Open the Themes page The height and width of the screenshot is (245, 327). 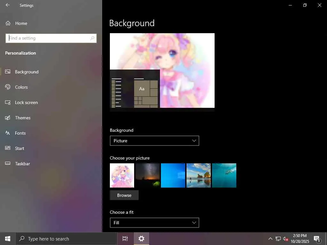[x=51, y=118]
